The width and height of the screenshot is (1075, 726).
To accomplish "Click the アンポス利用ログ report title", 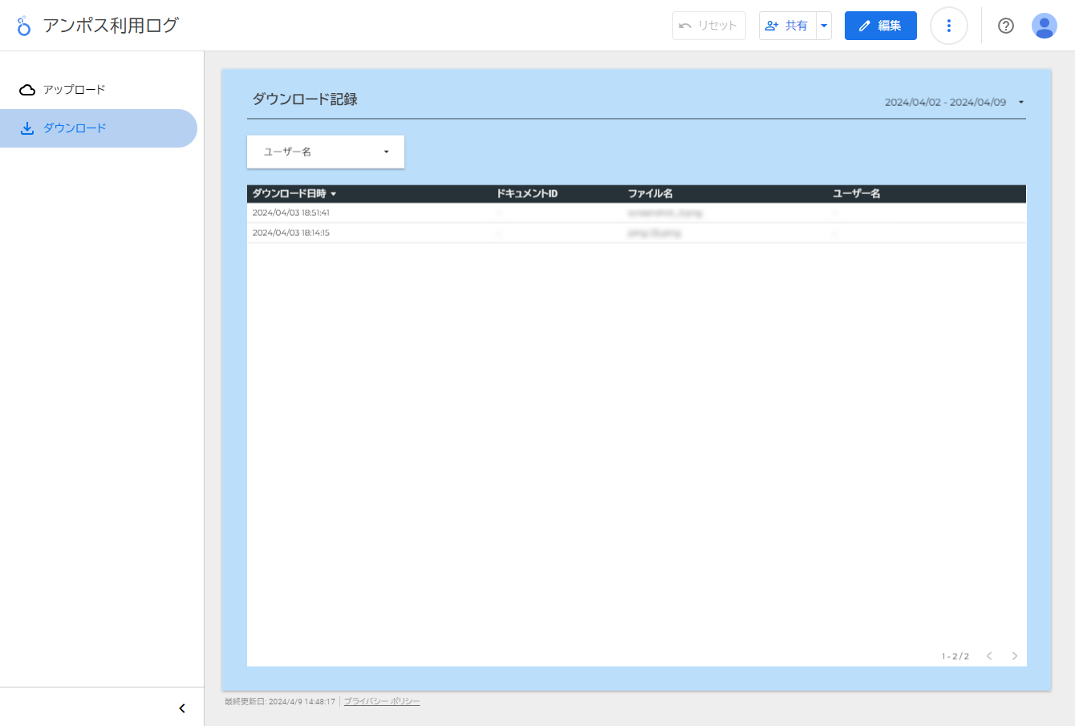I will (111, 26).
